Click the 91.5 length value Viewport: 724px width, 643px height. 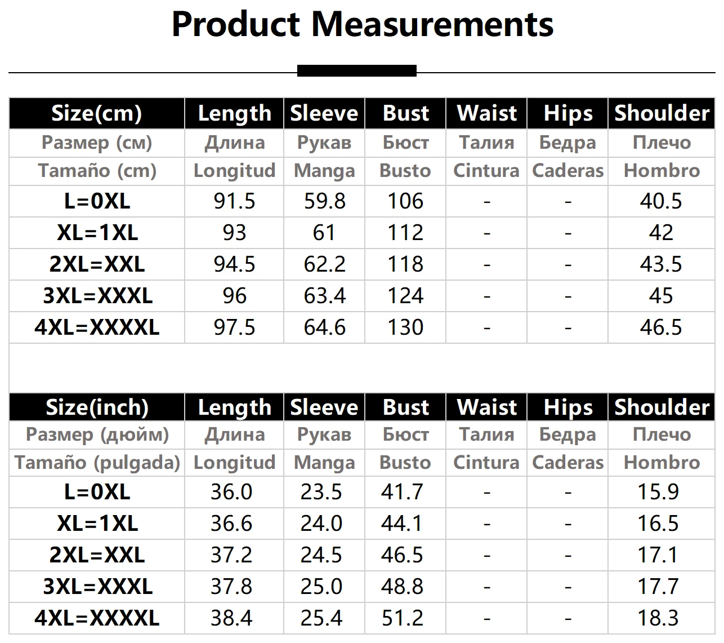coord(234,201)
